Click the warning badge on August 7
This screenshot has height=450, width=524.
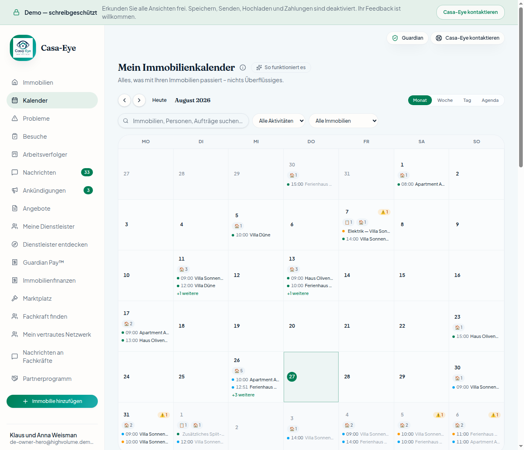[x=384, y=212]
